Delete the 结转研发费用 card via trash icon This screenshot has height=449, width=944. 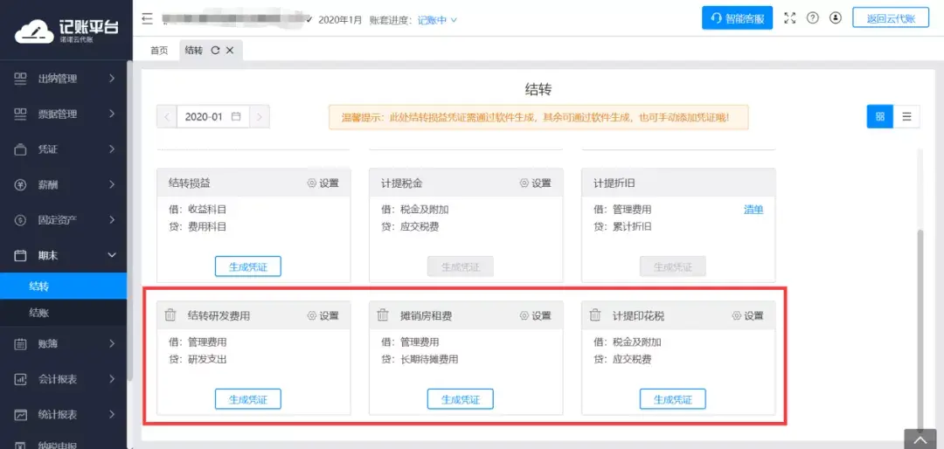tap(170, 315)
